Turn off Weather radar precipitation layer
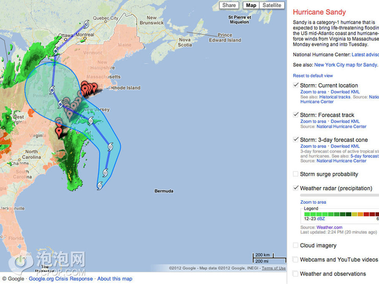 296,188
